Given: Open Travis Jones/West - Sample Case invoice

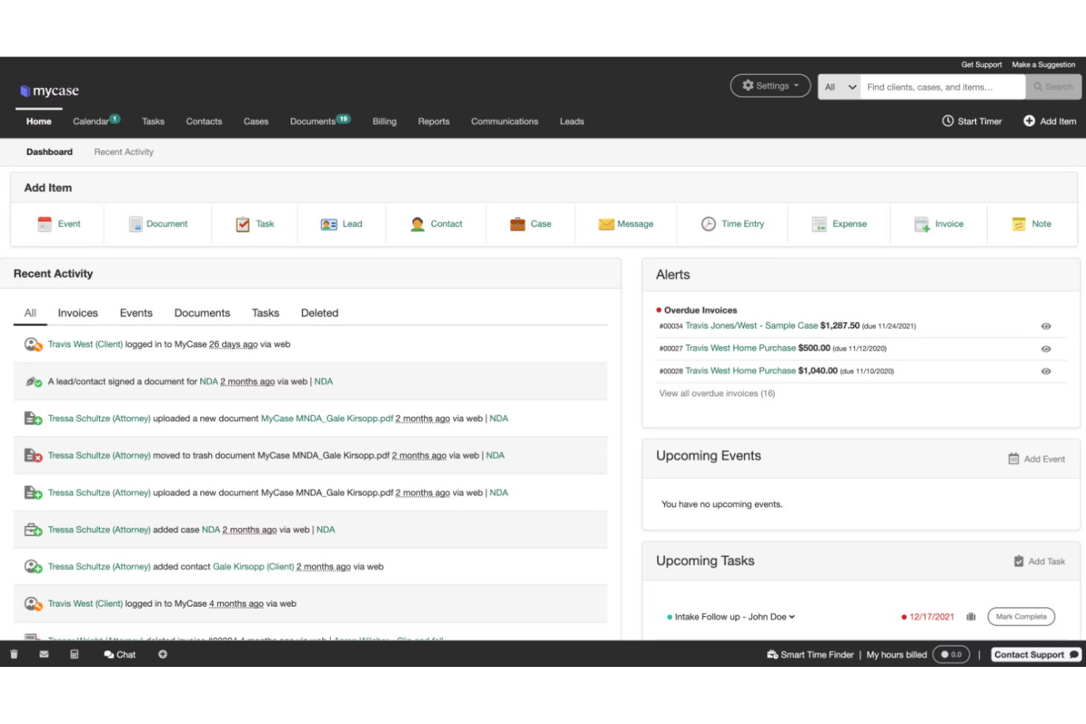Looking at the screenshot, I should 751,326.
